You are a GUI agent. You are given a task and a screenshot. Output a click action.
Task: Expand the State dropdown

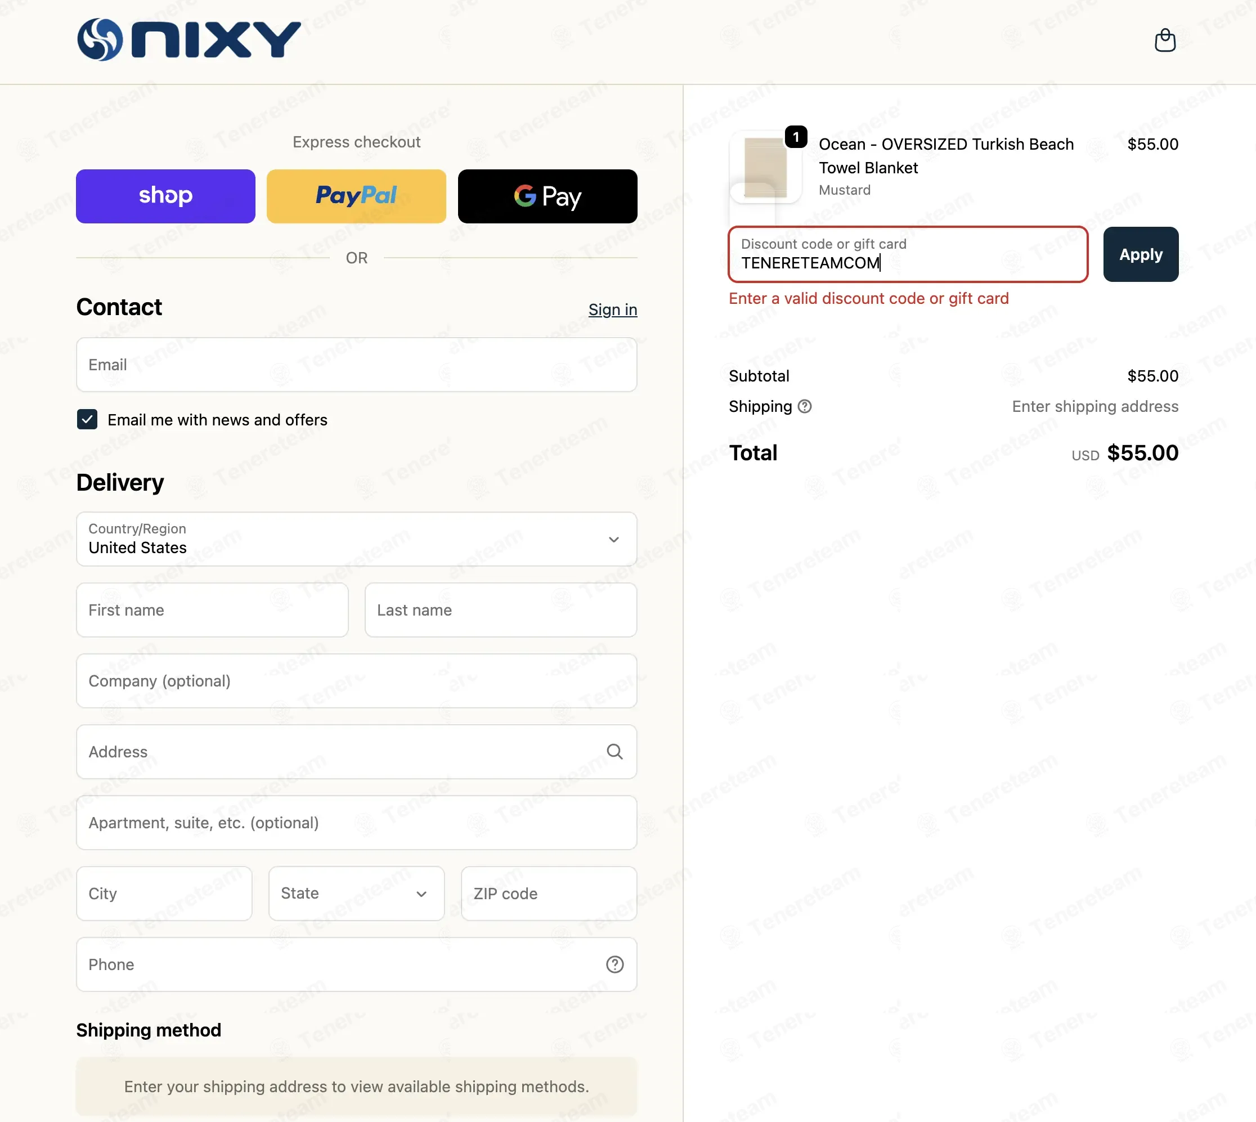pos(356,894)
